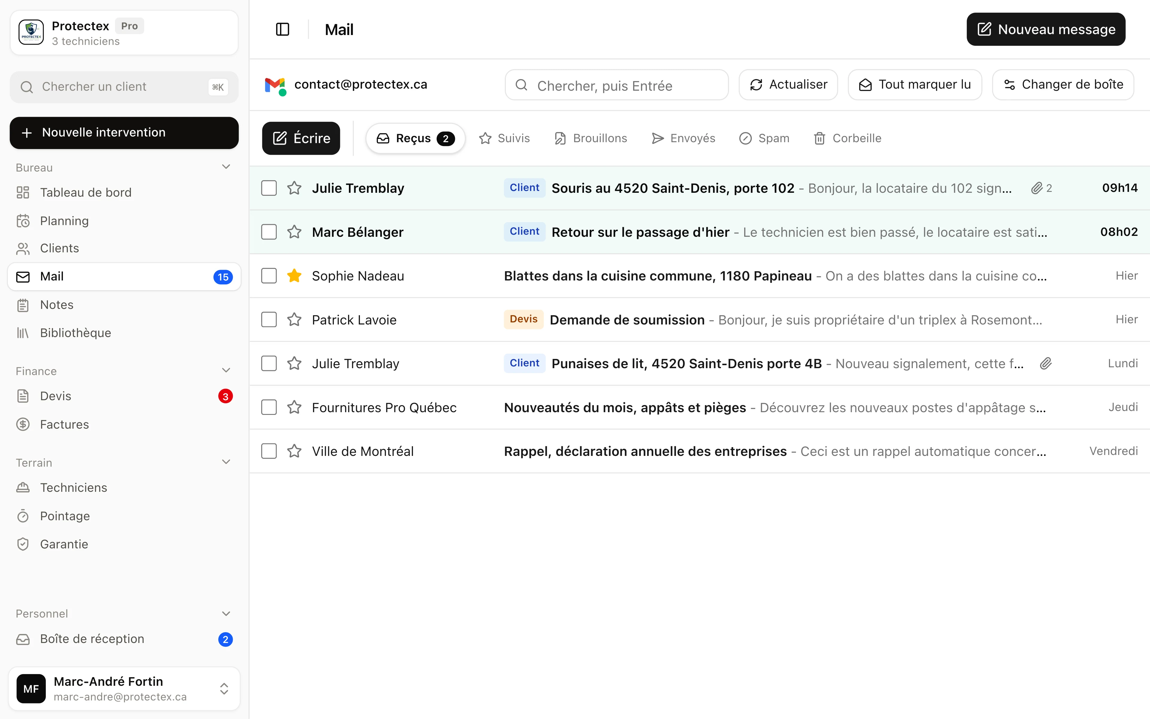Viewport: 1150px width, 719px height.
Task: Open the Garantie page
Action: tap(124, 544)
